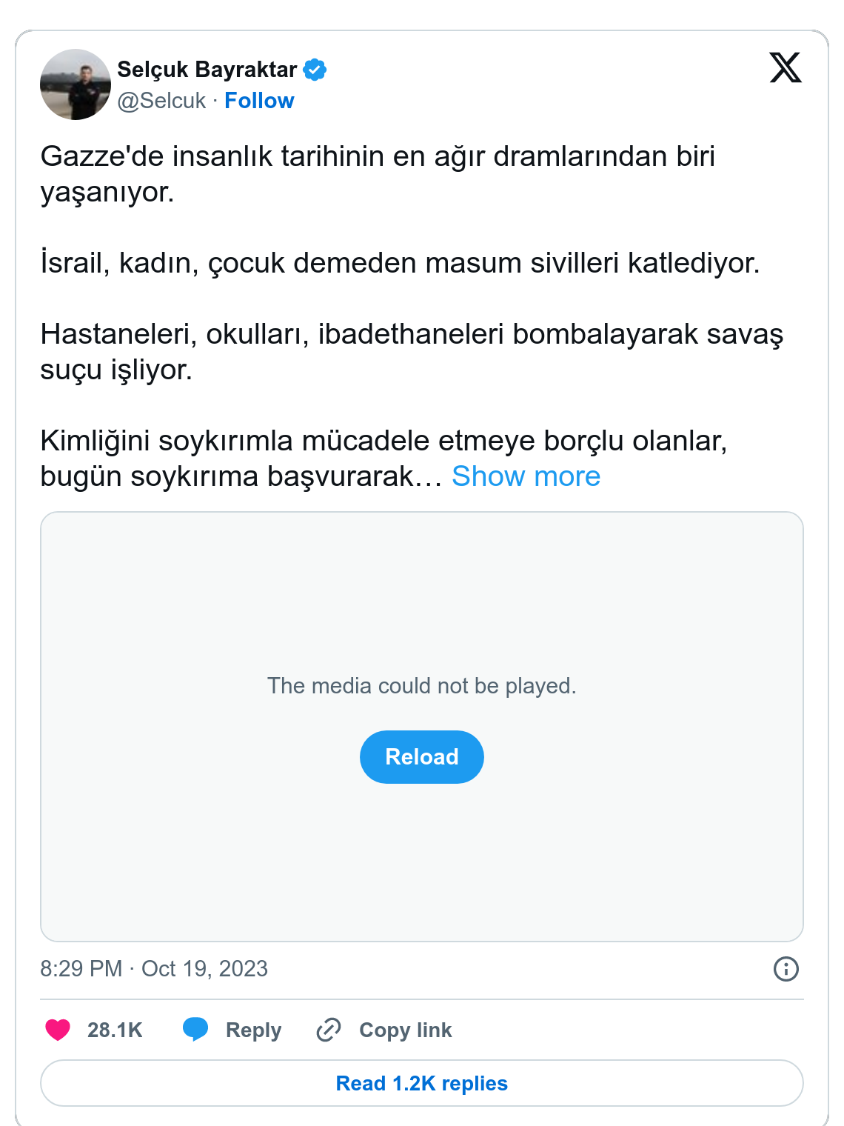Open the @Selcuk handle link

click(x=161, y=101)
